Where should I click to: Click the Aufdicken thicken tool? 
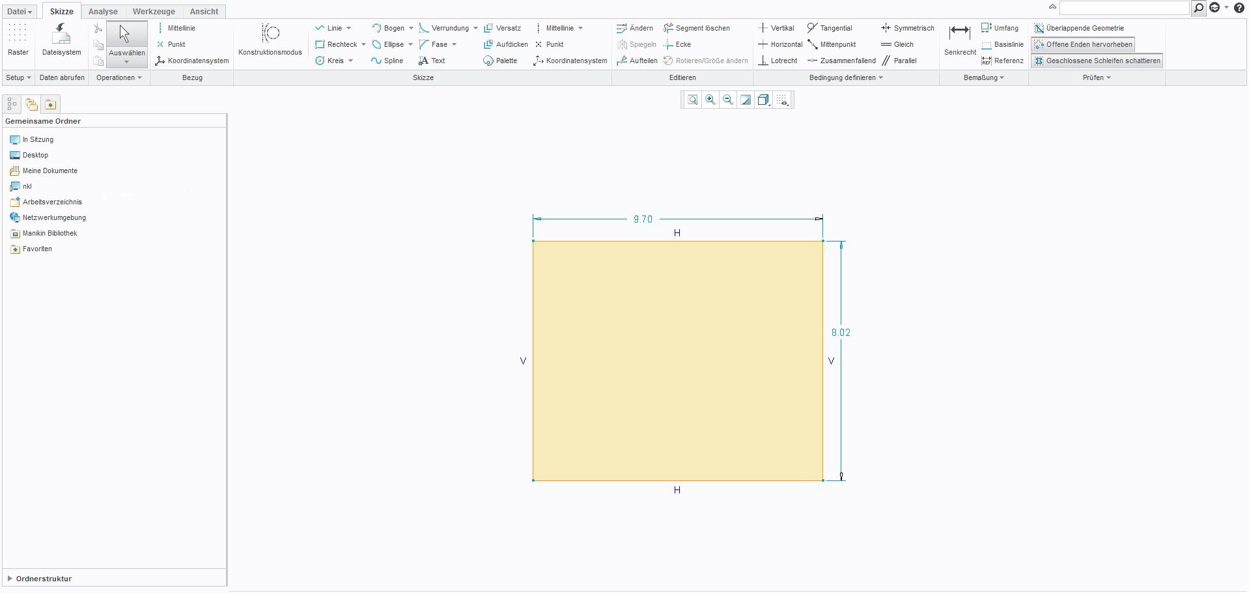pos(506,44)
